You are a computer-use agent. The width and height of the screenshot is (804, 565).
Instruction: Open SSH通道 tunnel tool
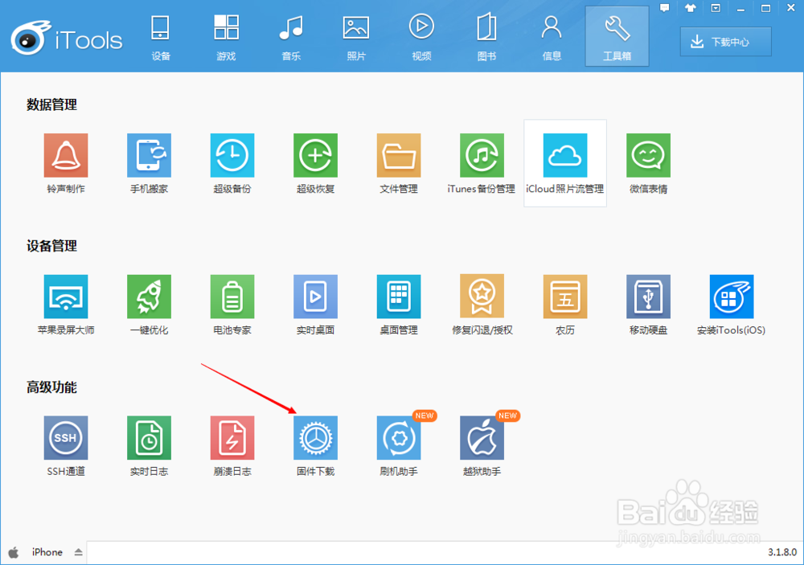pos(66,438)
